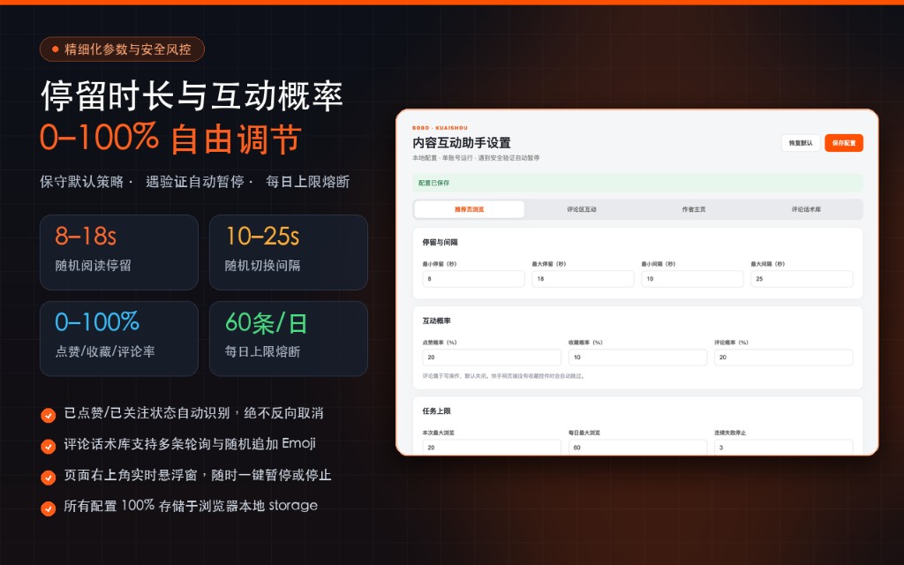Viewport: 904px width, 565px height.
Task: Click the 恢复默认 button
Action: (800, 143)
